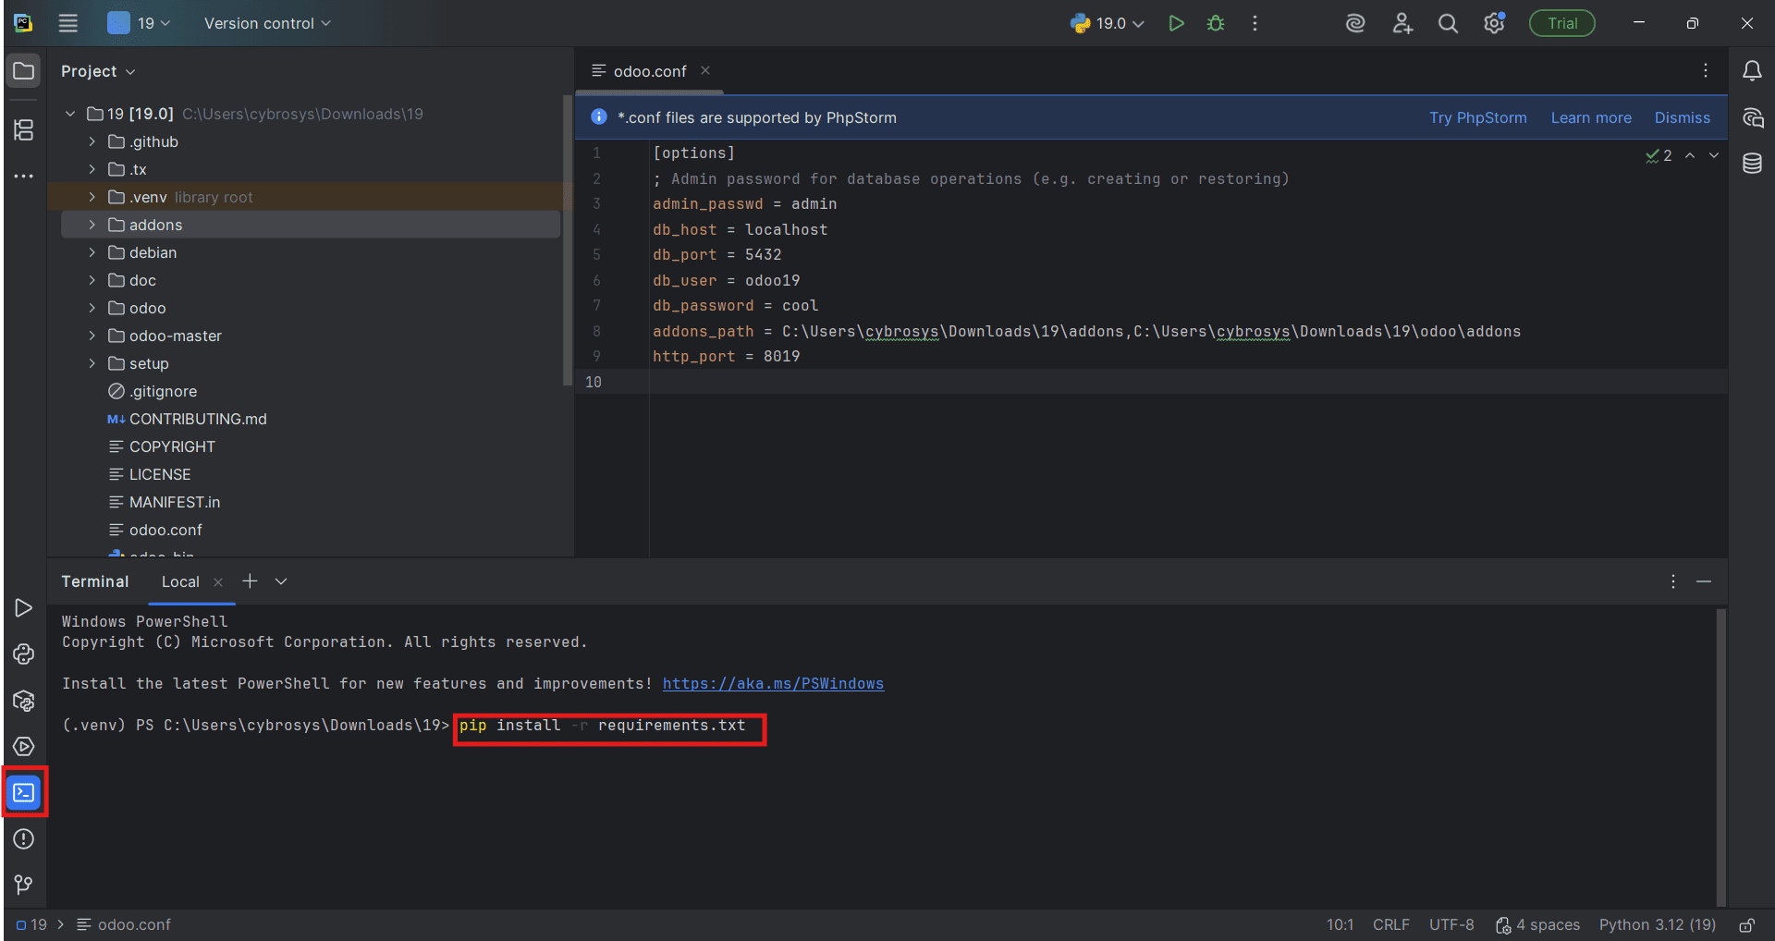Hide the Terminal panel

point(1704,581)
